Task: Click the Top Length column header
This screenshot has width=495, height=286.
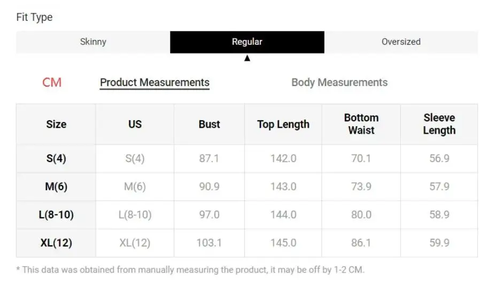Action: coord(283,125)
